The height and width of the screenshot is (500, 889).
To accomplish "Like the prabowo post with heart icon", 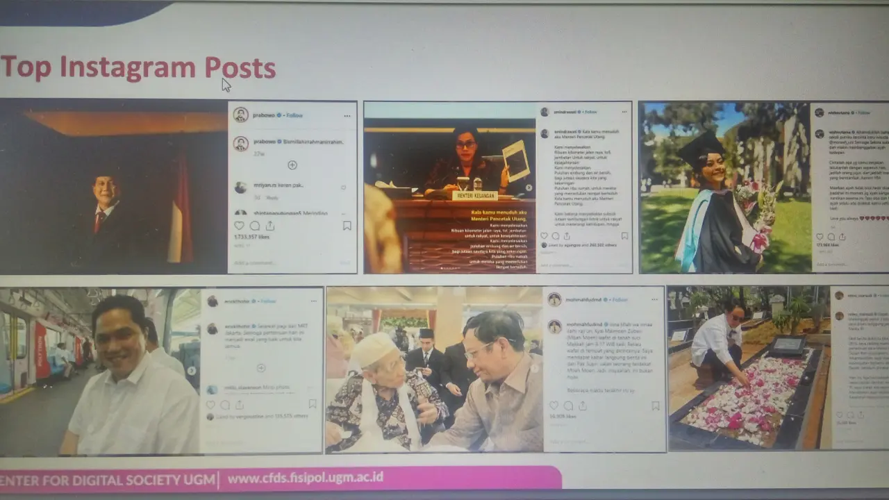I will coord(240,226).
